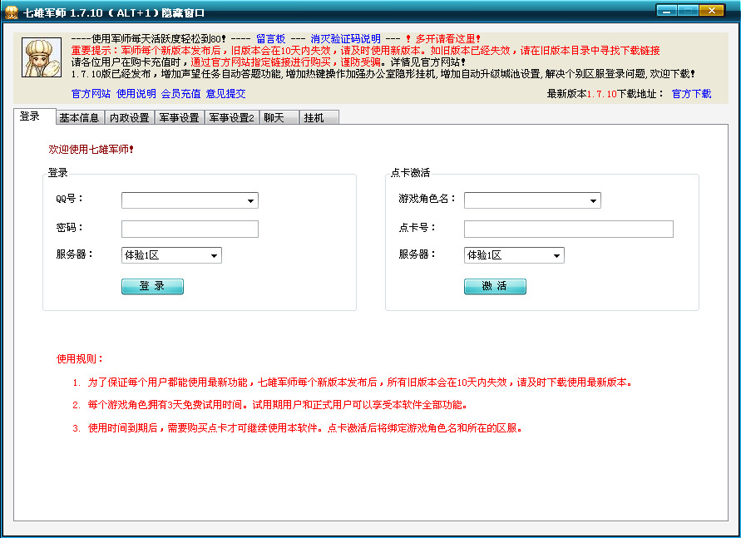The width and height of the screenshot is (741, 538).
Task: Expand the 游戏角色名 dropdown
Action: 592,201
